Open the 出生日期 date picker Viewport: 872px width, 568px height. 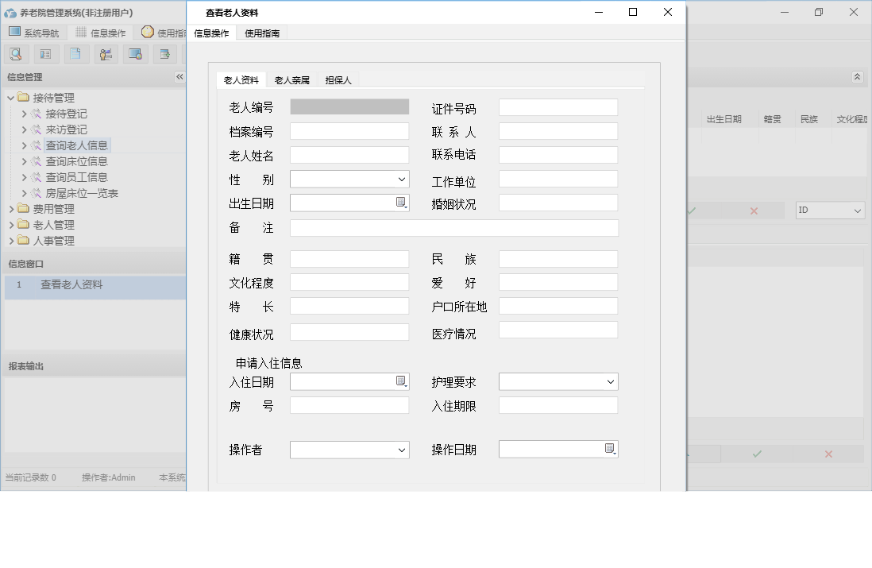pos(402,203)
